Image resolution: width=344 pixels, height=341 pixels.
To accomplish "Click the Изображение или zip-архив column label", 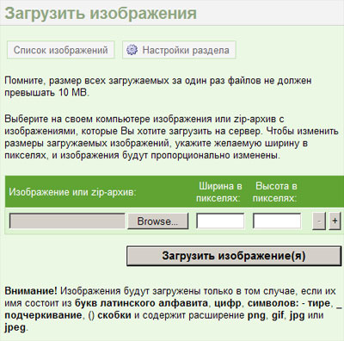I will coord(72,192).
